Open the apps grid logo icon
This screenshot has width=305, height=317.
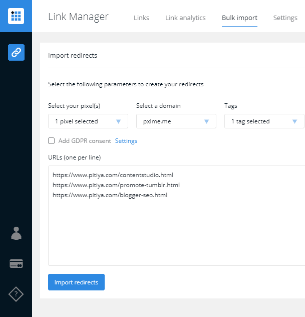pos(16,16)
